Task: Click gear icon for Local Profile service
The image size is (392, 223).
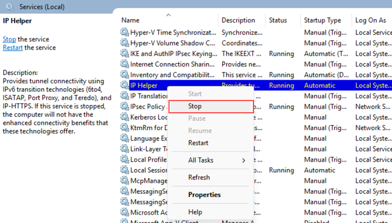Action: click(x=124, y=159)
